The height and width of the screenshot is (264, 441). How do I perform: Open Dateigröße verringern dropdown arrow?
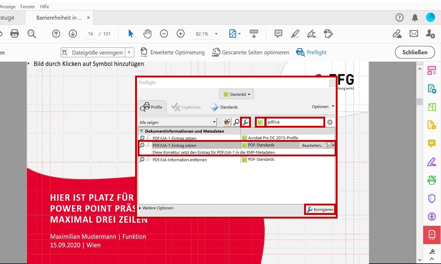(x=129, y=52)
